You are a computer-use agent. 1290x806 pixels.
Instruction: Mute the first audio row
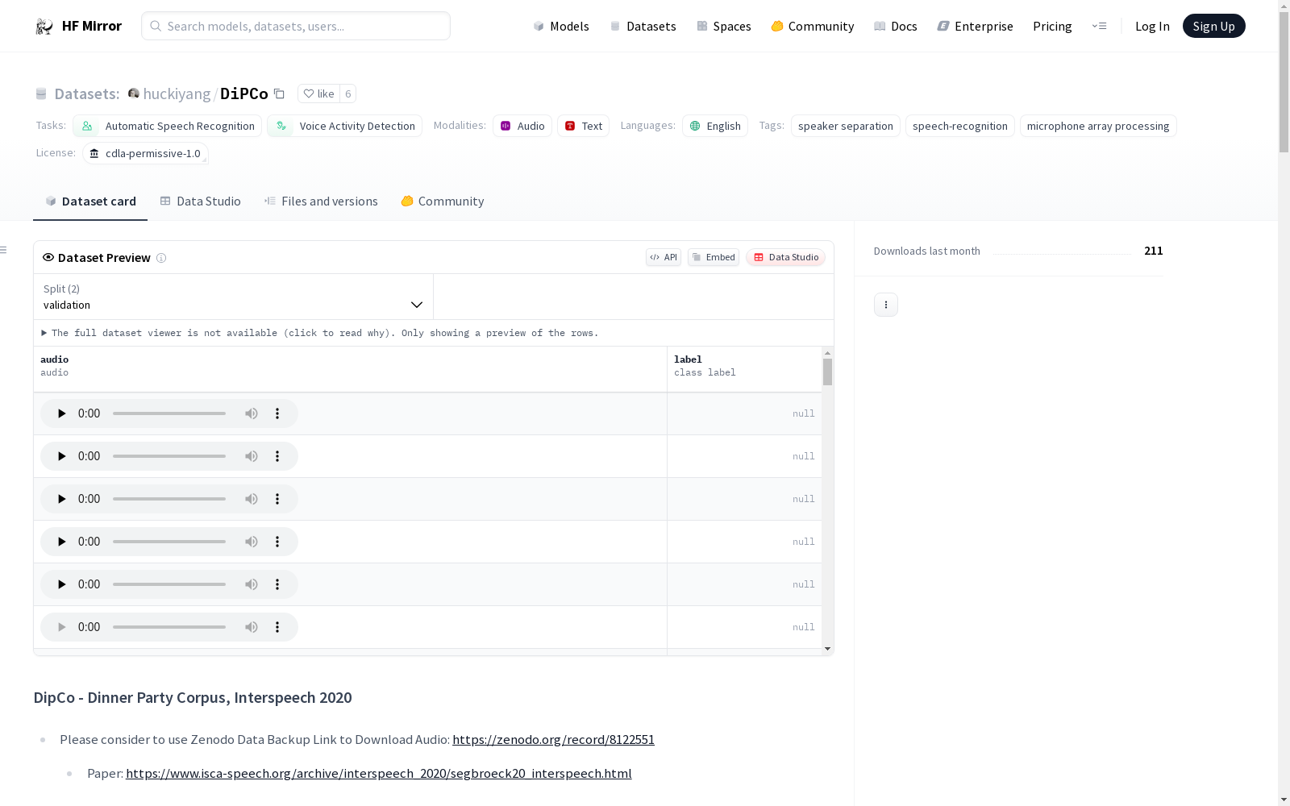tap(252, 413)
